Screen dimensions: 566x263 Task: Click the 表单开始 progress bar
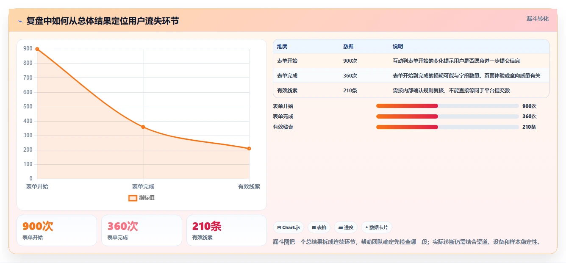pos(447,106)
